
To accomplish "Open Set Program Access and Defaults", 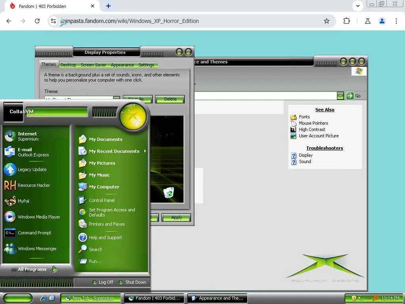I will point(107,212).
